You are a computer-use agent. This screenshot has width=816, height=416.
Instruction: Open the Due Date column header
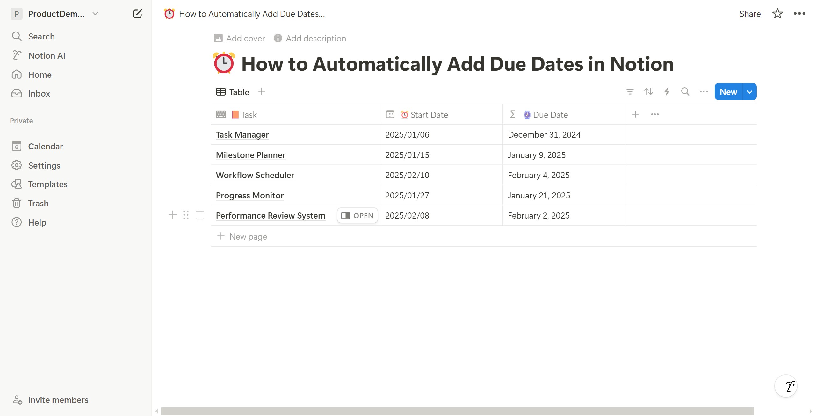[x=564, y=115]
